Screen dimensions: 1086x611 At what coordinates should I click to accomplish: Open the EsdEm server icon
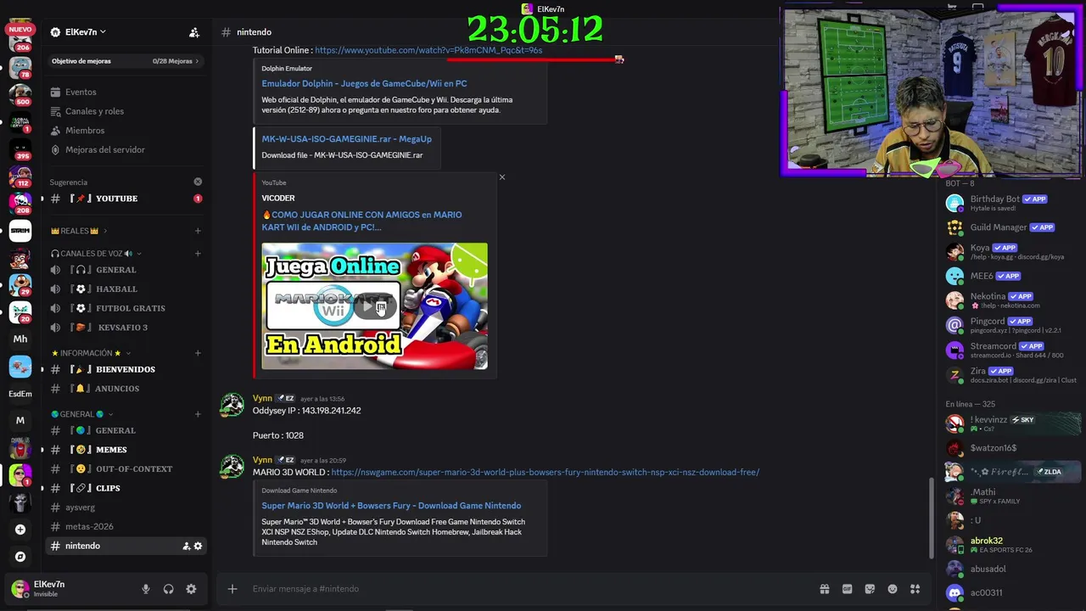coord(20,394)
